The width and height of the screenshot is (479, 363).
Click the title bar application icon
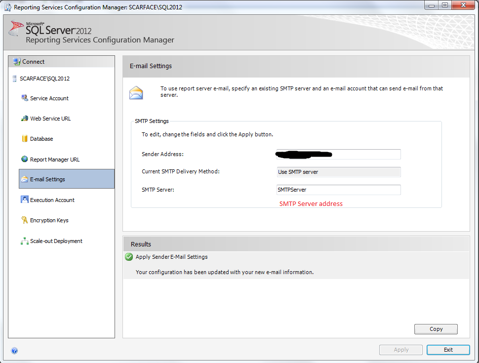coord(8,7)
